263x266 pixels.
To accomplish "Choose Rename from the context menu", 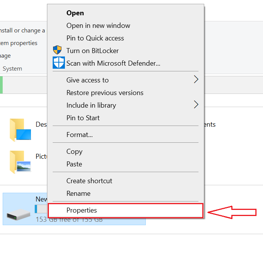I will [126, 193].
